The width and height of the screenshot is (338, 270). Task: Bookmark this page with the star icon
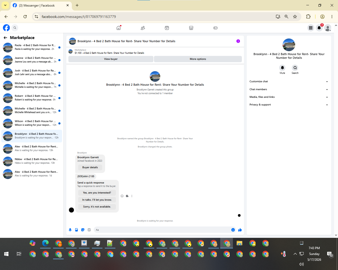(295, 17)
